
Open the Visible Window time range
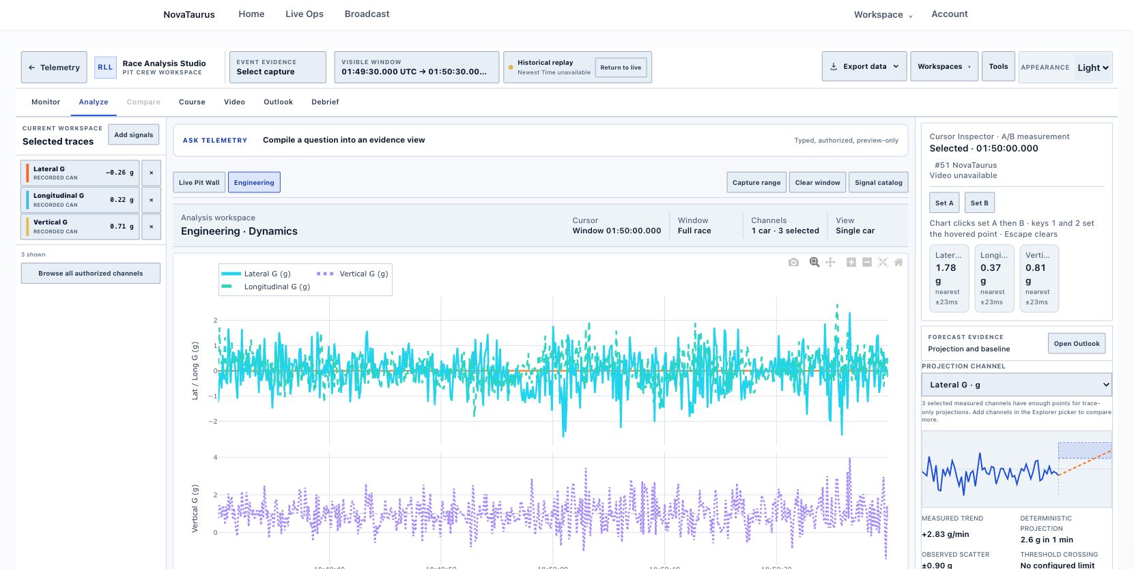tap(417, 68)
